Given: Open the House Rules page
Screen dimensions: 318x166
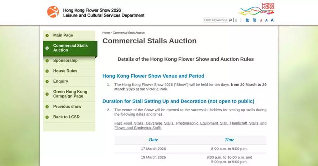Looking at the screenshot, I should (x=65, y=71).
